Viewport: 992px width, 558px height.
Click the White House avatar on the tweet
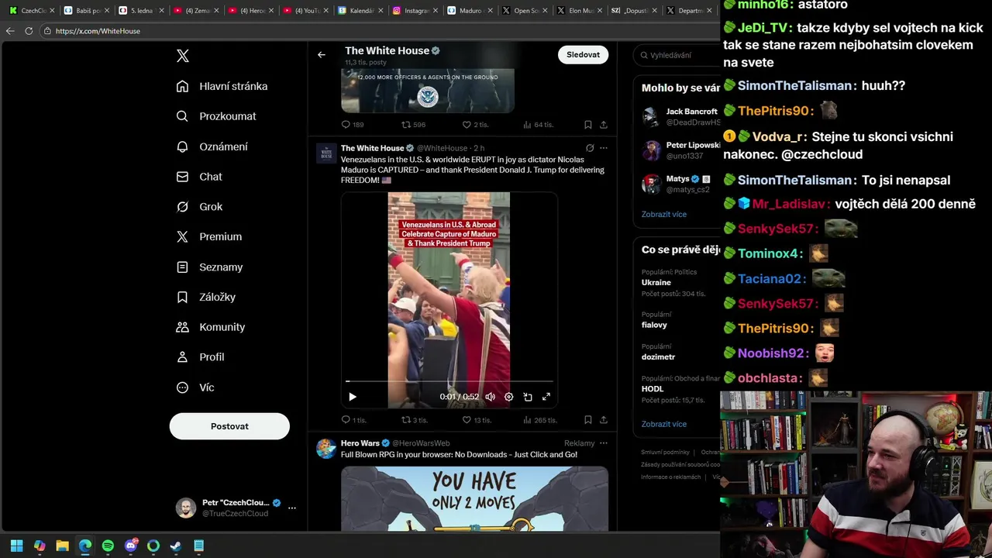326,153
